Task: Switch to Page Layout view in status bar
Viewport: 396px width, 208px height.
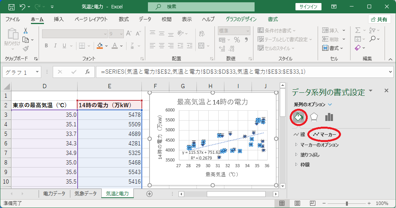Action: [x=297, y=203]
